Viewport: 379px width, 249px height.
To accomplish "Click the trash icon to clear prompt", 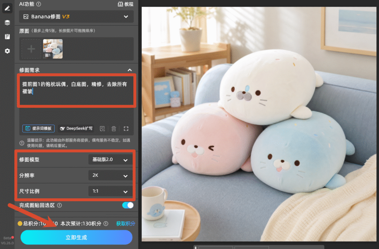I will (114, 129).
